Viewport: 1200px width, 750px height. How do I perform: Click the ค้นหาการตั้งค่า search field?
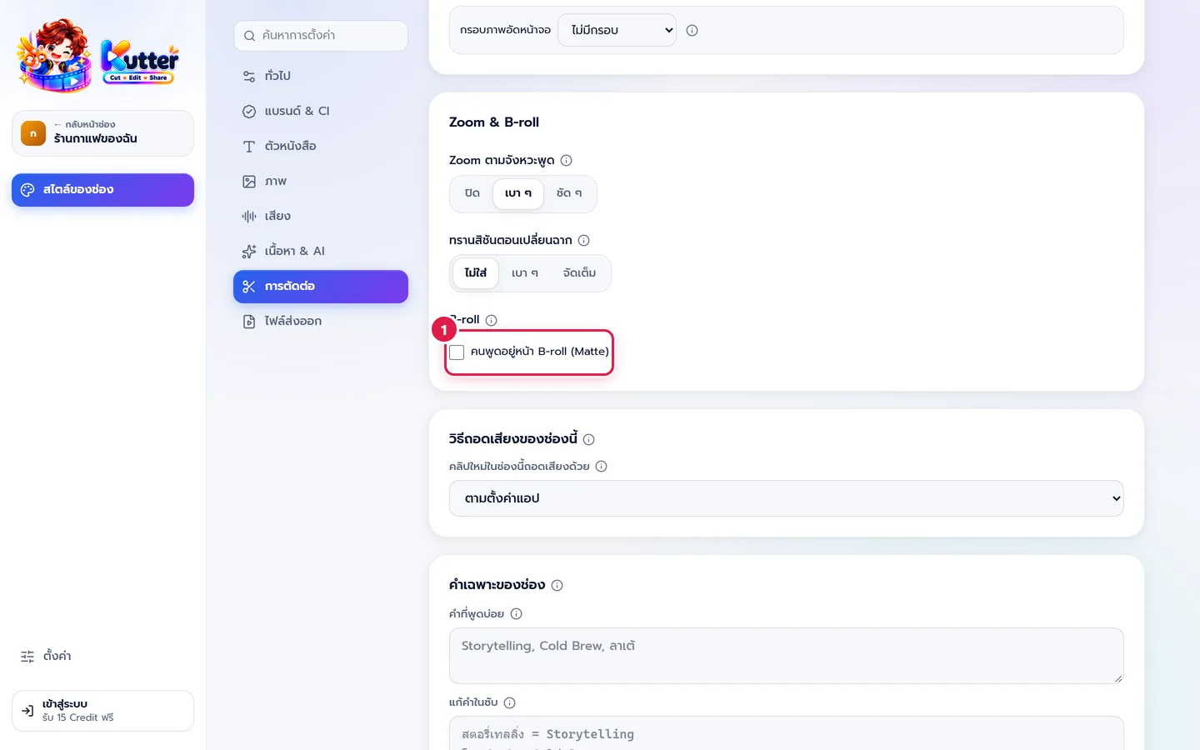point(321,36)
